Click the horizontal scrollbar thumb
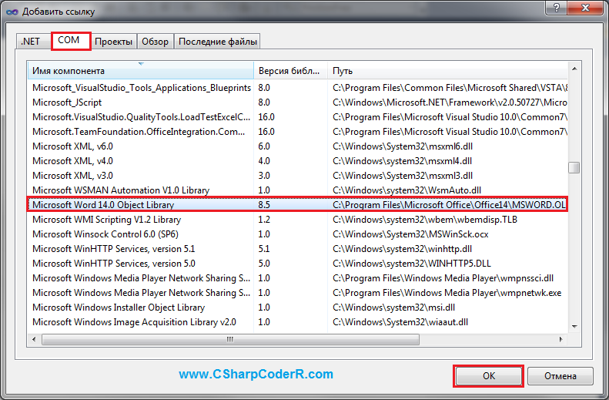 pyautogui.click(x=230, y=339)
